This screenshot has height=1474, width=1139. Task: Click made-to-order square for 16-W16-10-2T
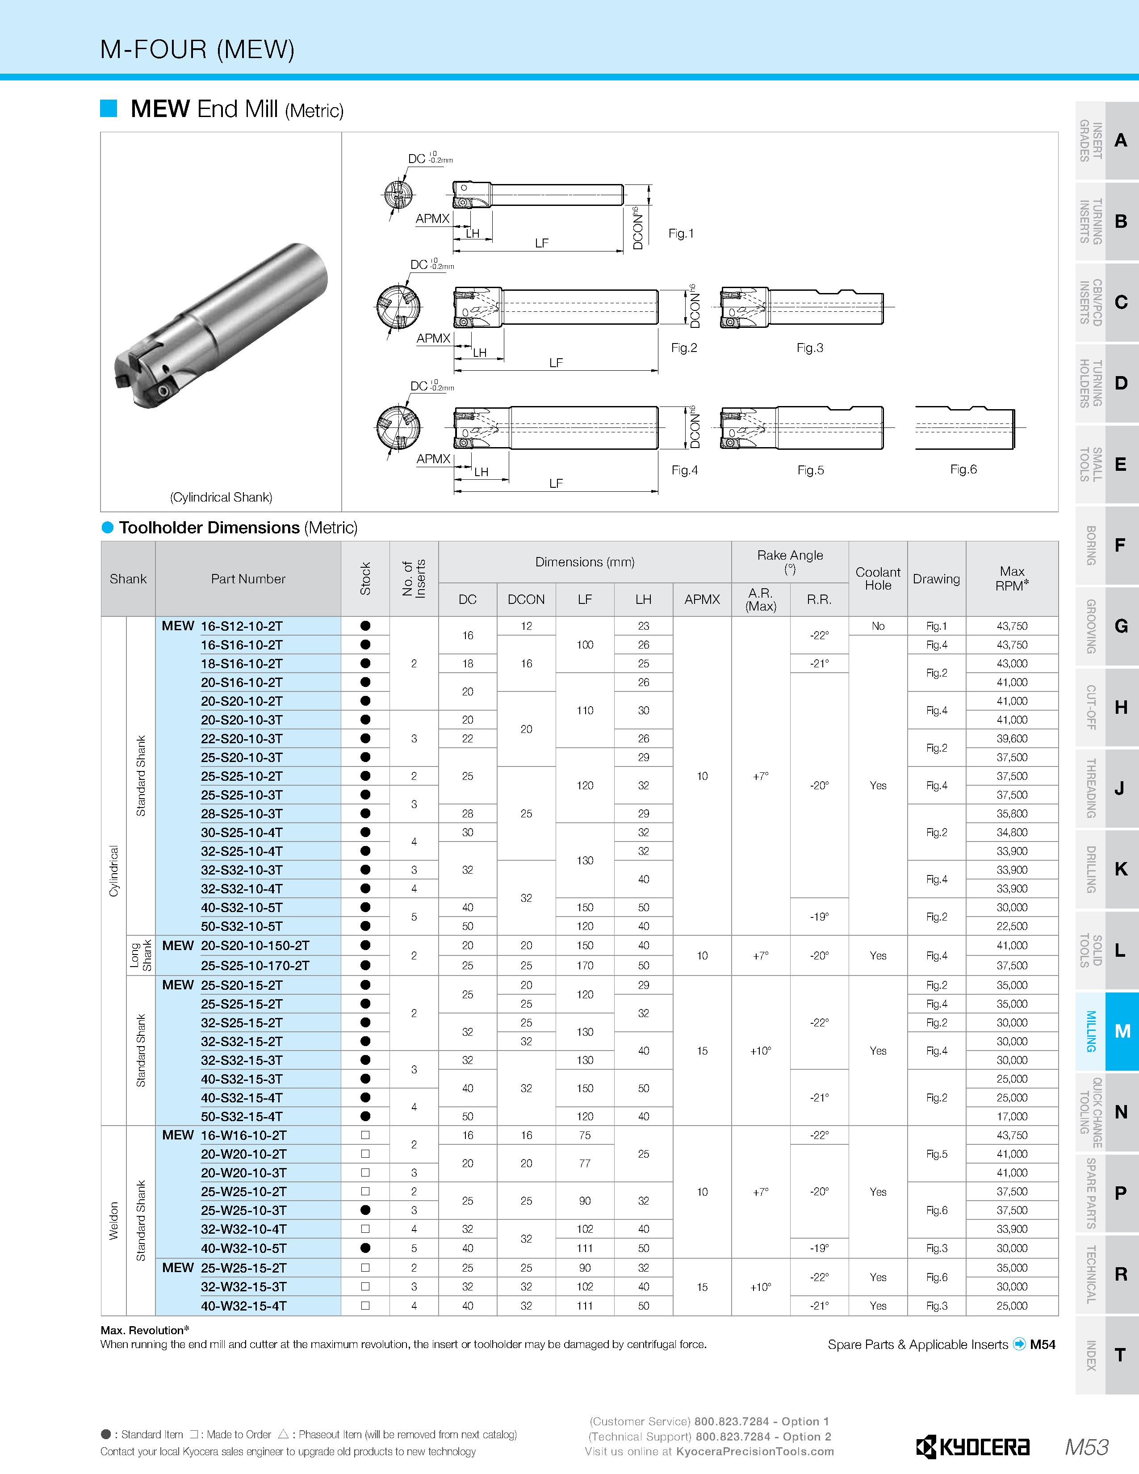(365, 1135)
